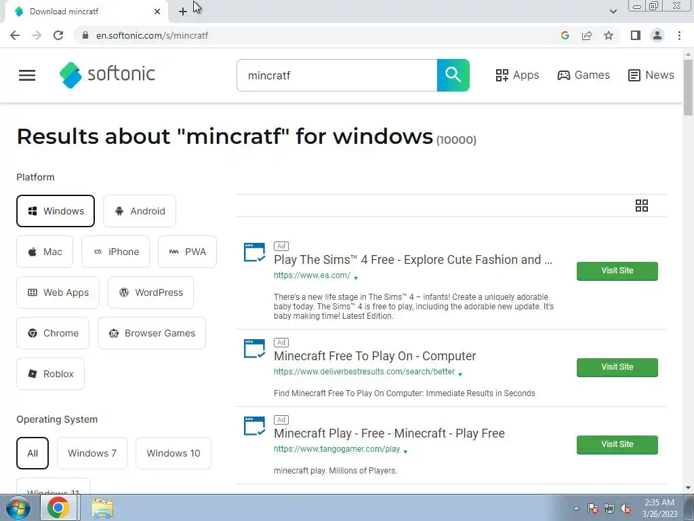Open Minecraft Free To Play On Computer link
The width and height of the screenshot is (694, 521).
point(374,356)
